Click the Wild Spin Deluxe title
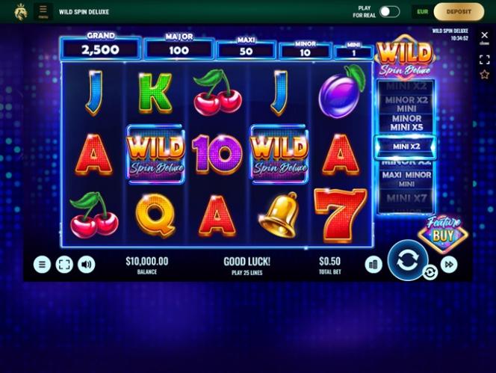The width and height of the screenshot is (496, 373). pos(84,12)
